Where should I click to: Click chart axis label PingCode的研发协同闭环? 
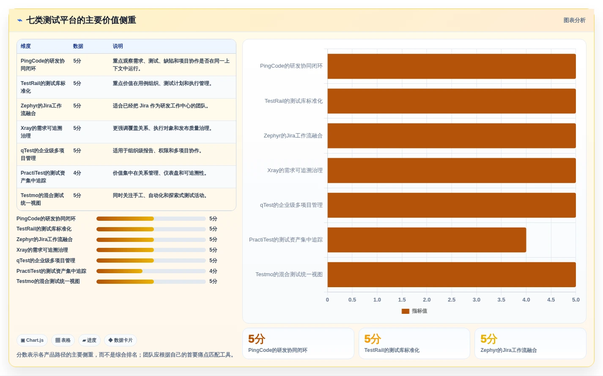(291, 66)
